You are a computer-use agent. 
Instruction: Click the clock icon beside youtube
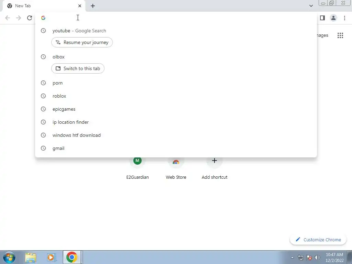[43, 31]
